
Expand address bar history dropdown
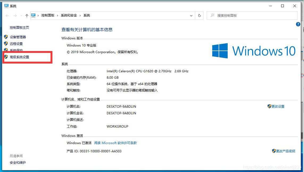(191, 16)
